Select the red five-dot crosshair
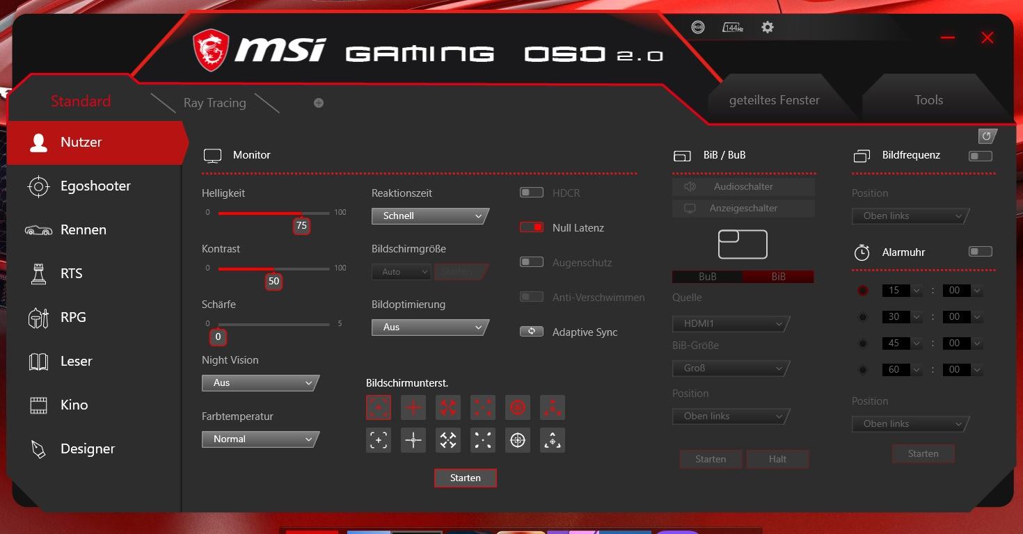Screen dimensions: 1023x534 point(483,407)
